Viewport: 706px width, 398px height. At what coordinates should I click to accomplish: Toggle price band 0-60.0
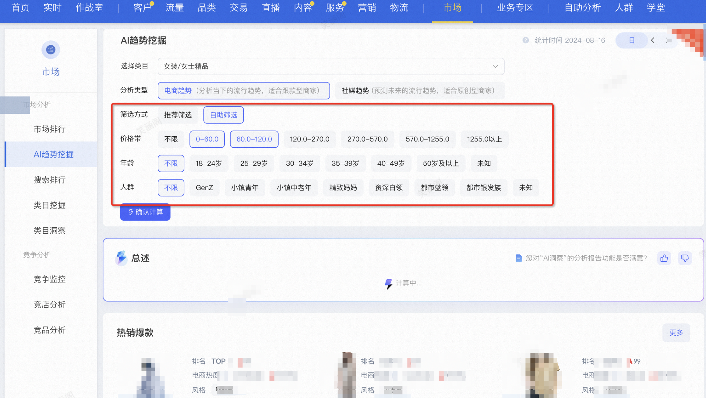pos(207,139)
